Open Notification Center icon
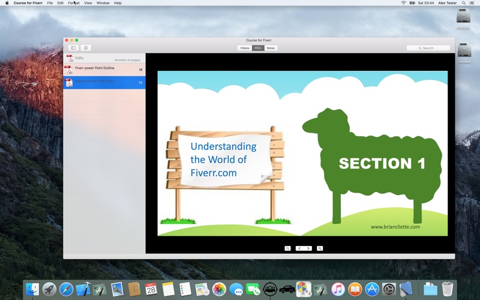480x300 pixels. [472, 3]
